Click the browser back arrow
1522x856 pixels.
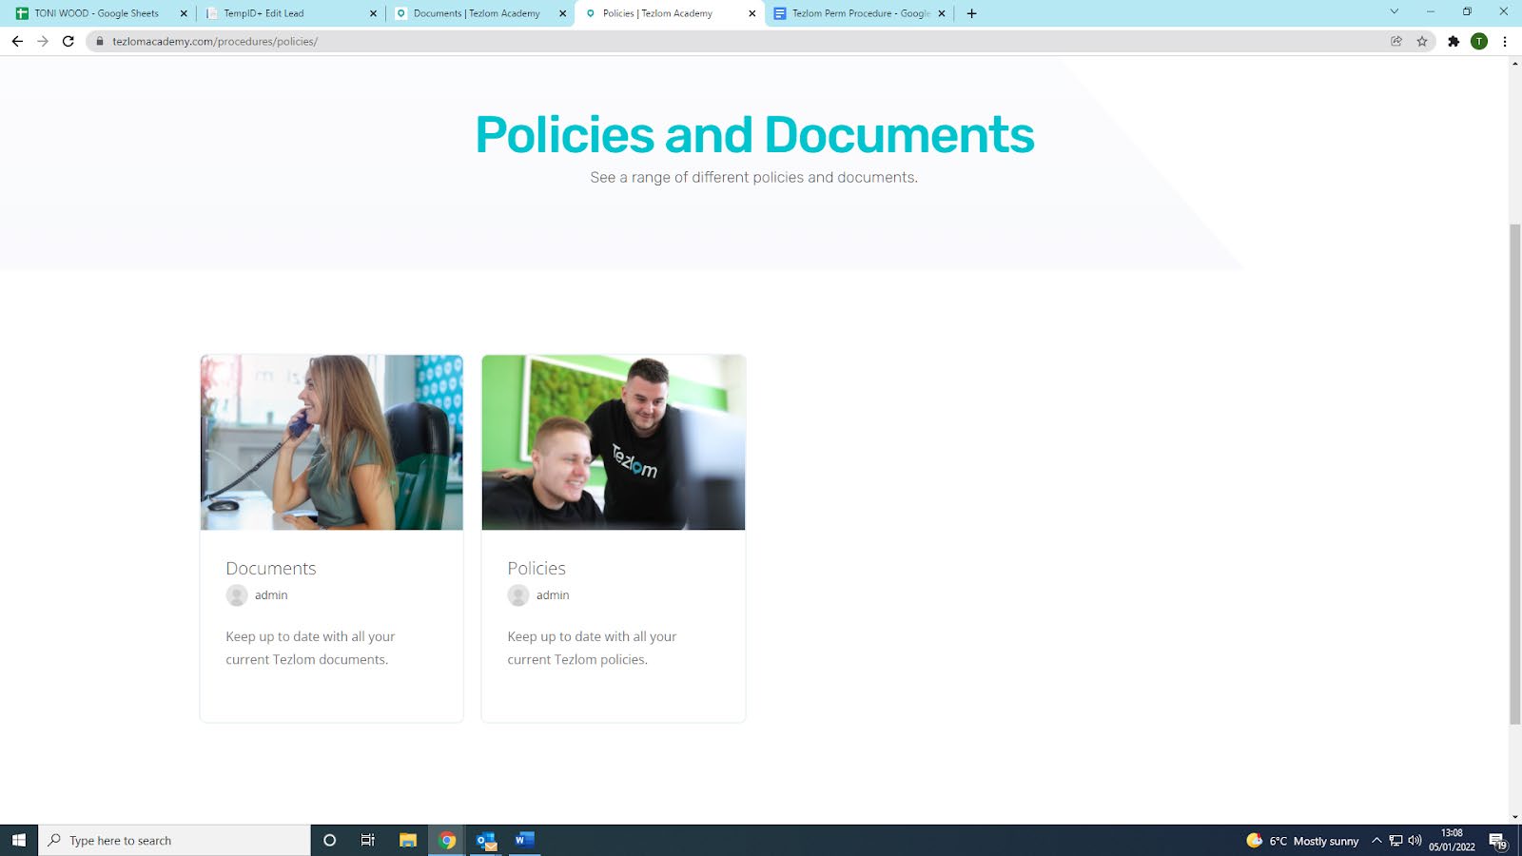click(17, 41)
